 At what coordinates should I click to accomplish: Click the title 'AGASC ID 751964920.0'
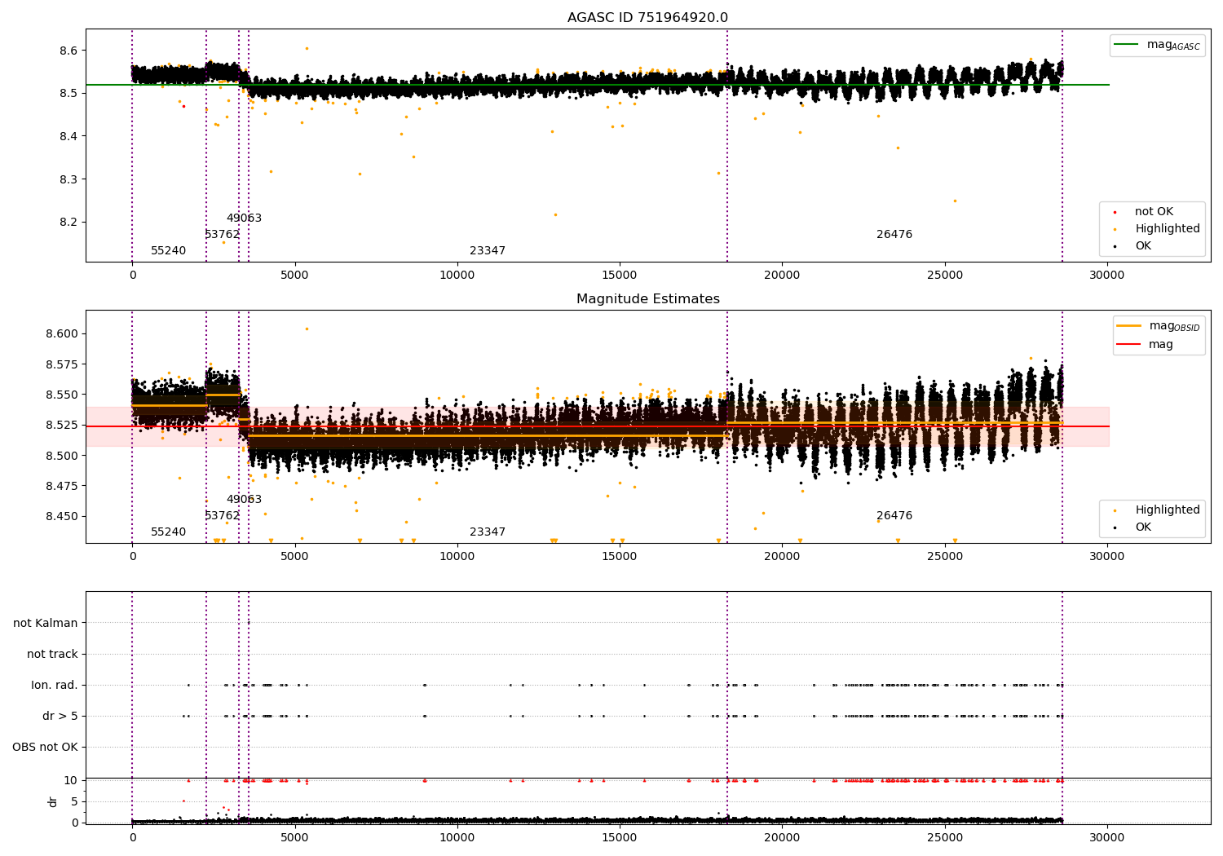click(x=647, y=18)
